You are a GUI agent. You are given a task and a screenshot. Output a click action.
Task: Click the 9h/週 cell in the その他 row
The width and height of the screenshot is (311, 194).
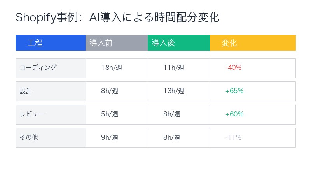click(117, 138)
